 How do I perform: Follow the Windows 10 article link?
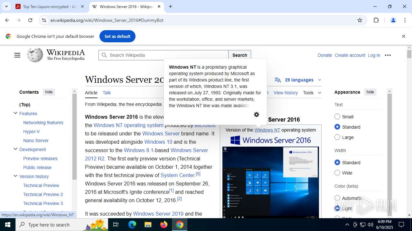158,142
